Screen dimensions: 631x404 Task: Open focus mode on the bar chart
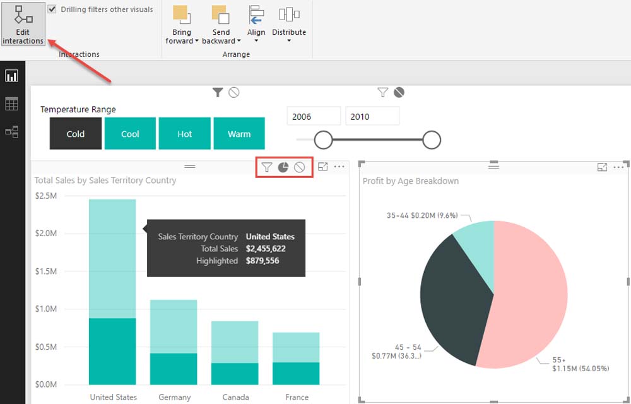(323, 167)
